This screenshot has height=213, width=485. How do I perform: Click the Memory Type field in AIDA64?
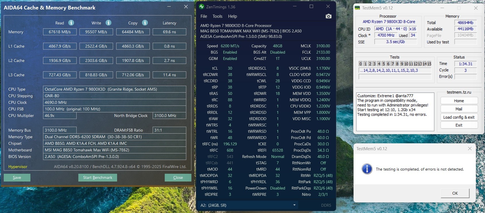tap(115, 137)
